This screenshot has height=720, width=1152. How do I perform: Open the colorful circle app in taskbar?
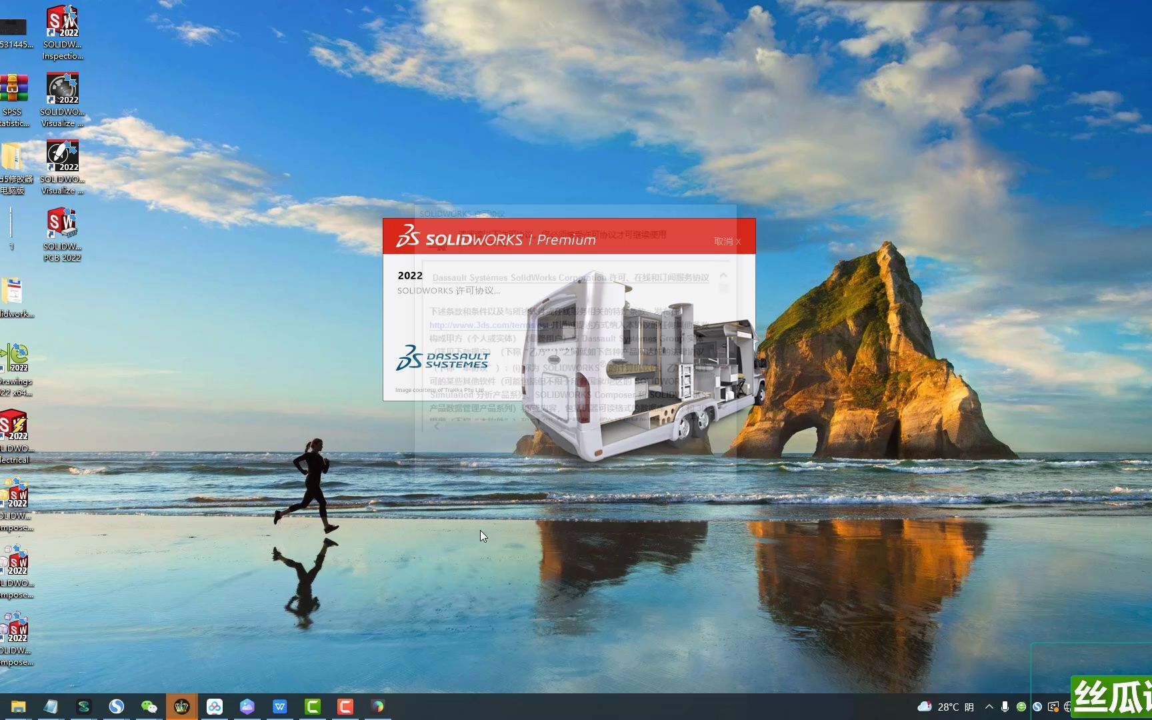click(x=378, y=707)
